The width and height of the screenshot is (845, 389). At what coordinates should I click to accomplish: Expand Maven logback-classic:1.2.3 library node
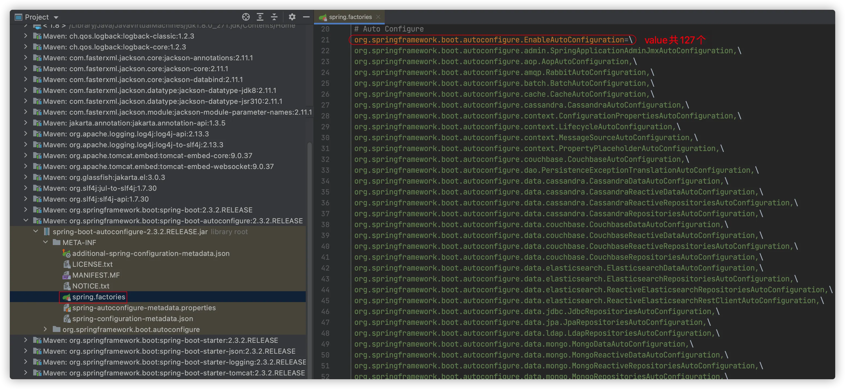[x=26, y=36]
